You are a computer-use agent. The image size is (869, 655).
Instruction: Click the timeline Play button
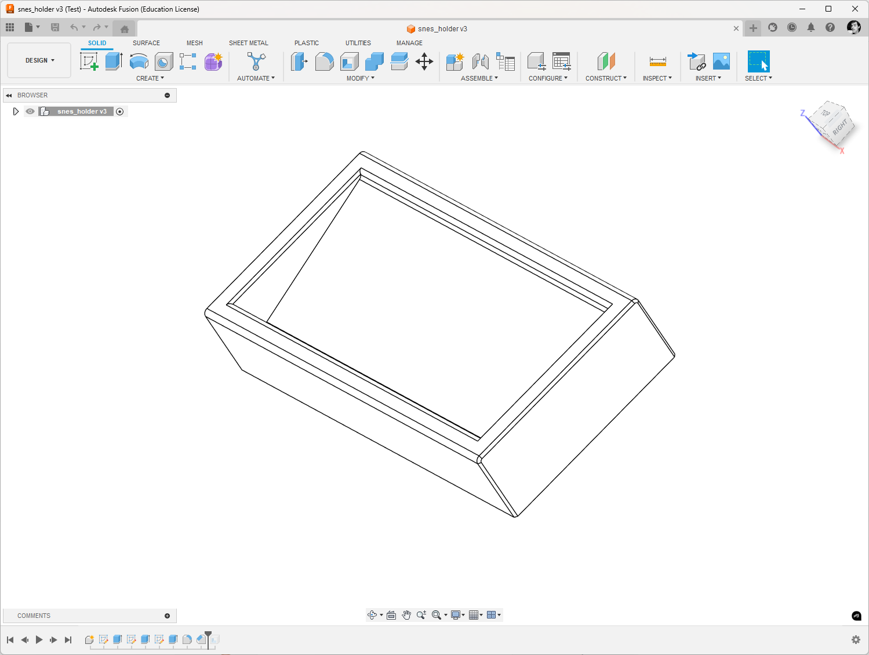tap(39, 640)
